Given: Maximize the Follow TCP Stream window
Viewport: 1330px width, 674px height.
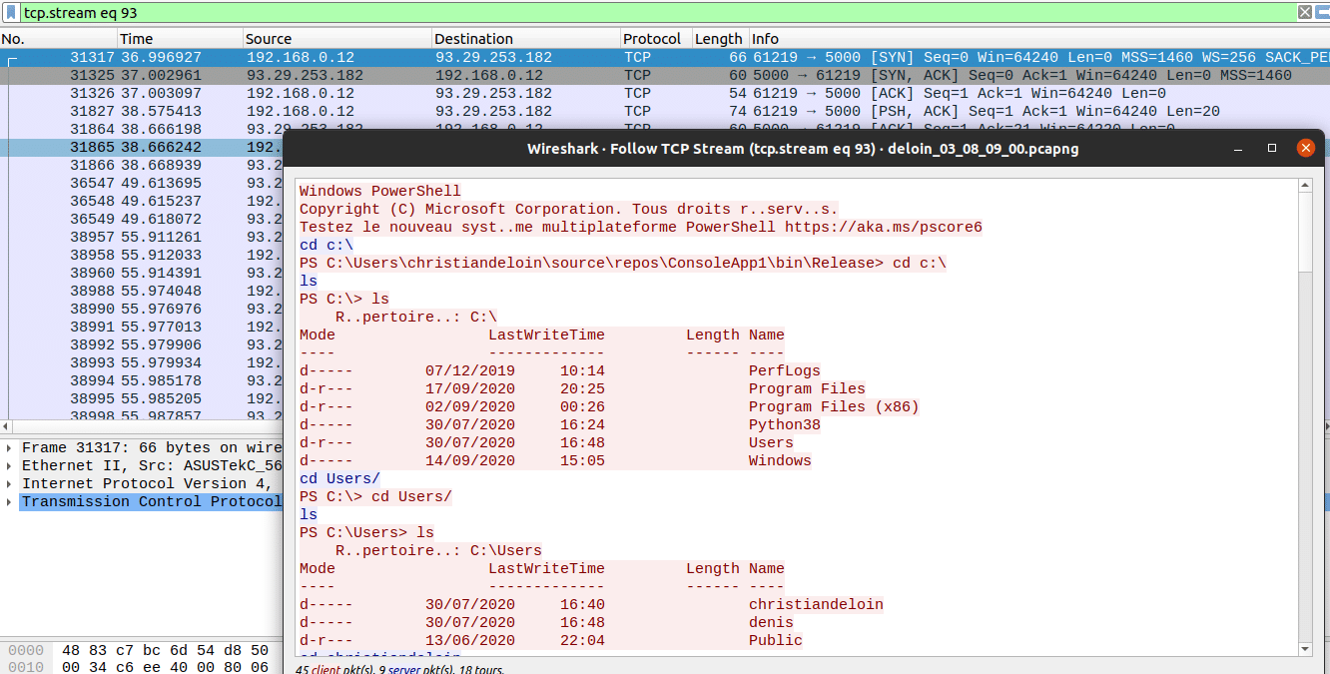Looking at the screenshot, I should click(x=1272, y=148).
